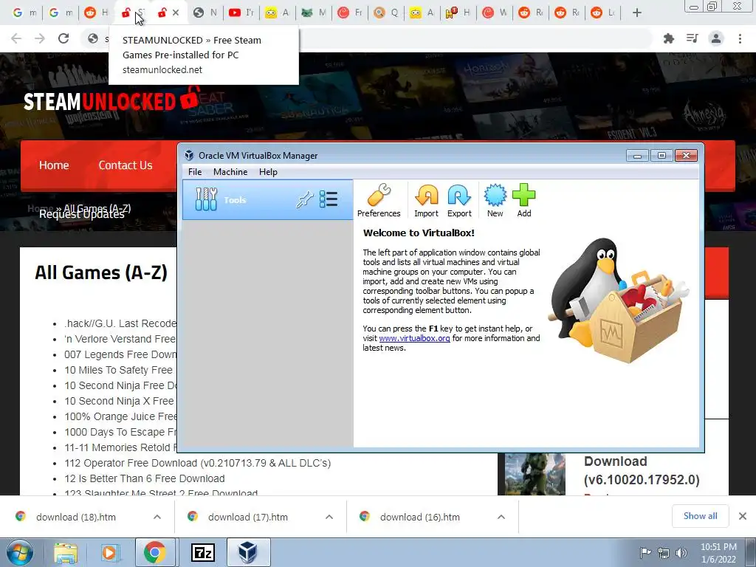Screen dimensions: 756x567
Task: Click the pin icon beside Tools
Action: (305, 199)
